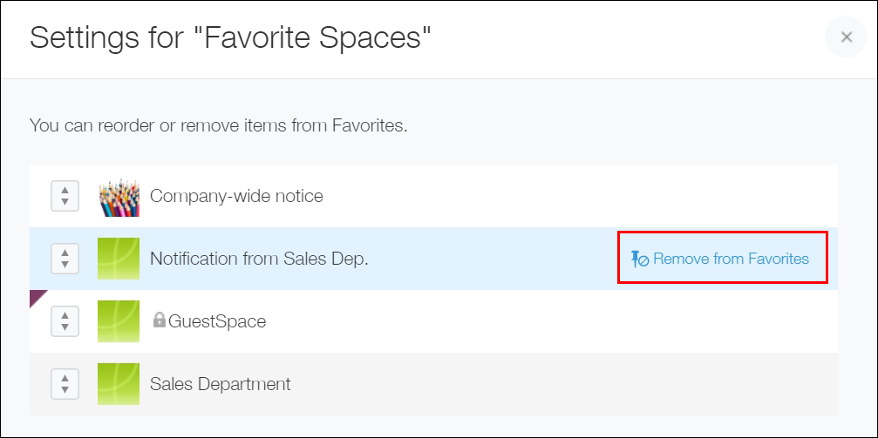The height and width of the screenshot is (438, 878).
Task: Click the green icon for Sales Department
Action: pos(119,384)
